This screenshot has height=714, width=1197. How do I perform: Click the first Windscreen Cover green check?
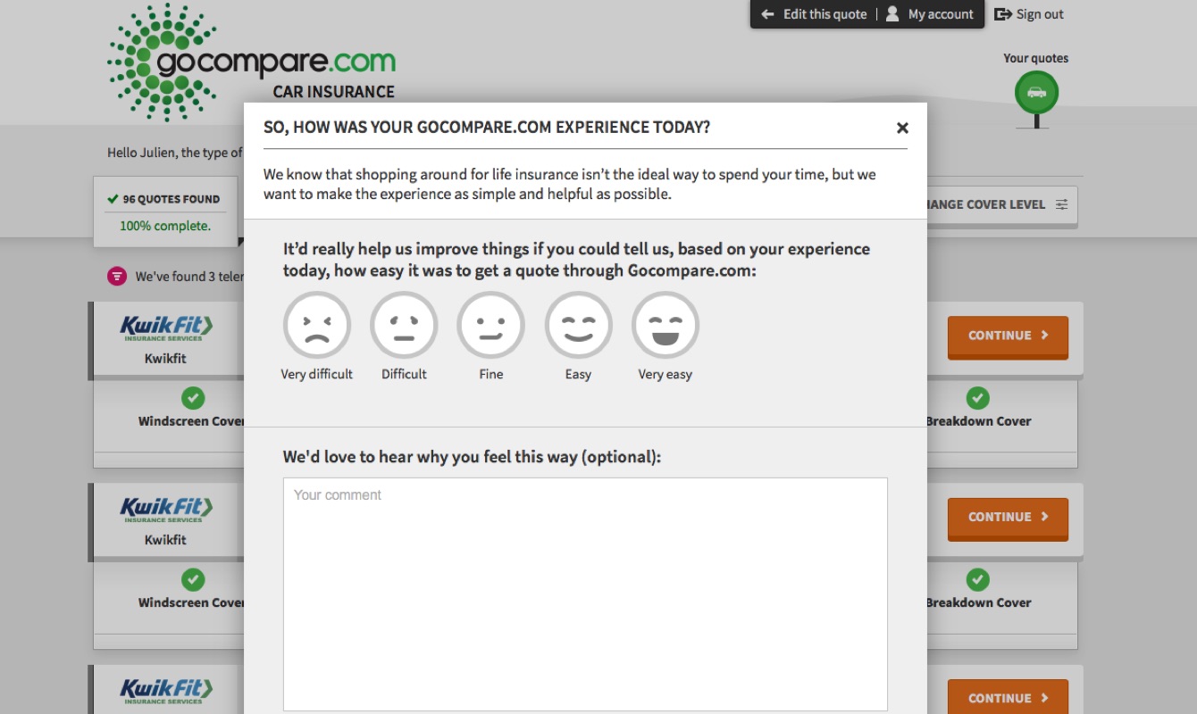[193, 398]
